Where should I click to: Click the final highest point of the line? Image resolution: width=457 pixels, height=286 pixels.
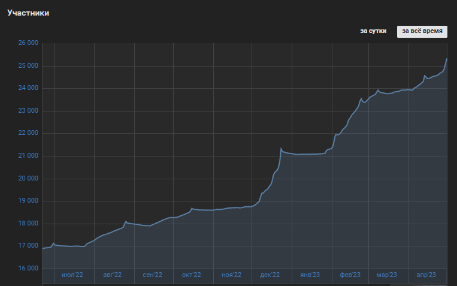[447, 59]
